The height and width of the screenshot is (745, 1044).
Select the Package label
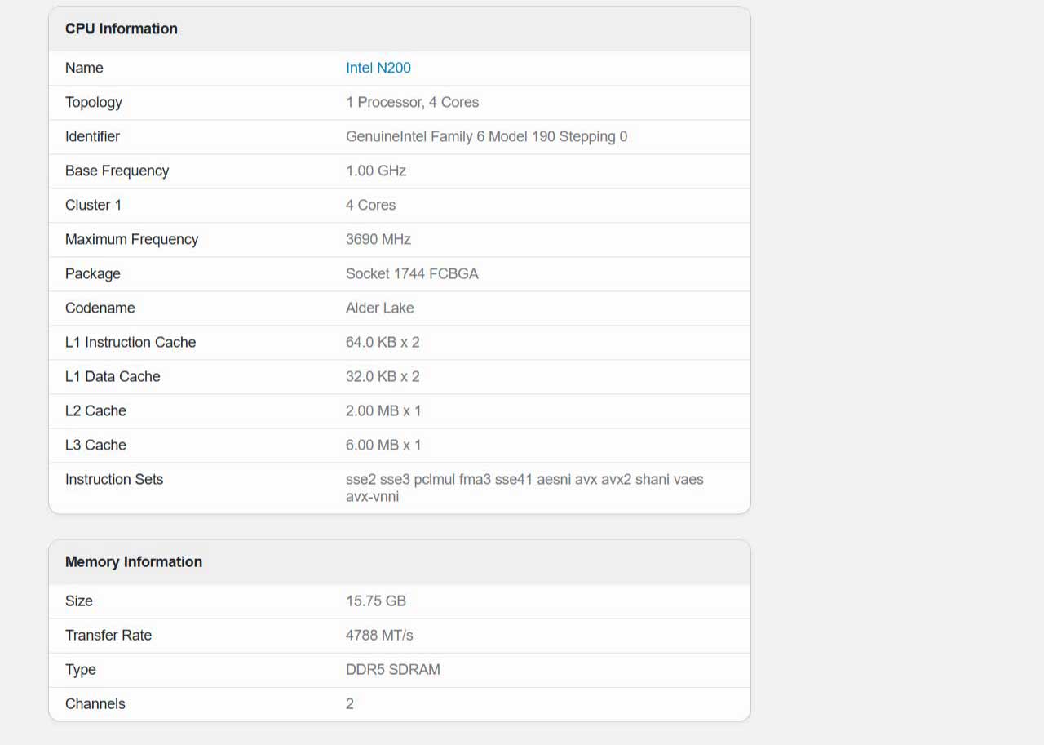(92, 273)
